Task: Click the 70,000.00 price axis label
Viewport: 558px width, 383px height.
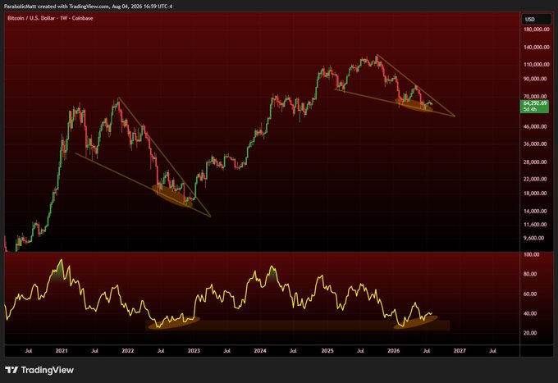Action: pyautogui.click(x=535, y=97)
